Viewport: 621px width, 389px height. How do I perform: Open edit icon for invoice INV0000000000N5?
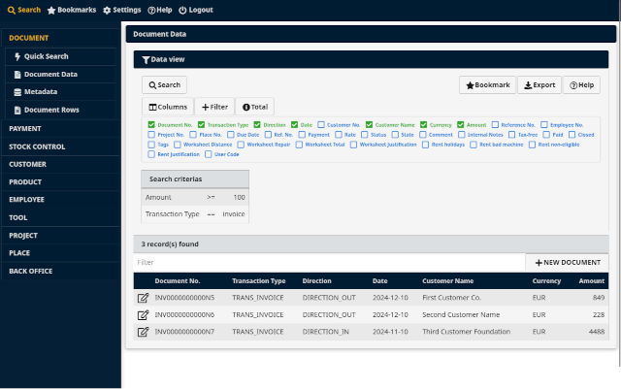pos(144,298)
